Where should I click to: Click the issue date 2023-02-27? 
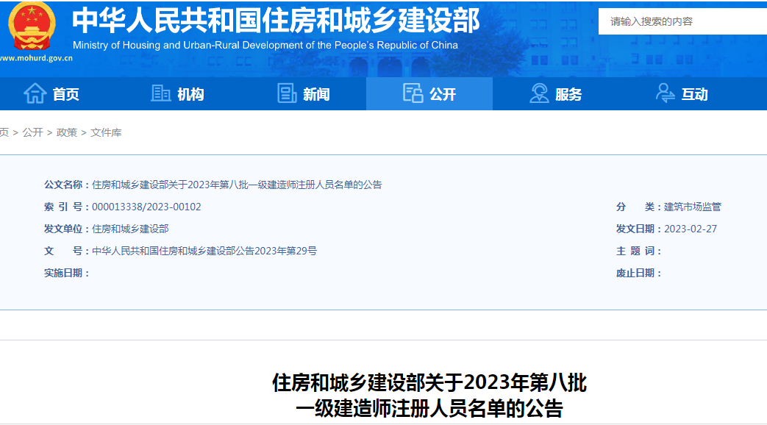(691, 229)
